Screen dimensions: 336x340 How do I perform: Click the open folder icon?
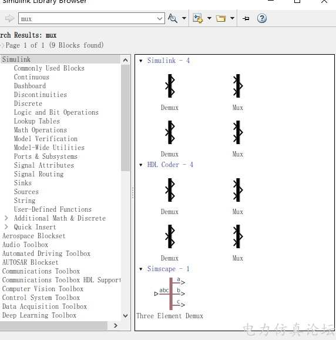221,18
